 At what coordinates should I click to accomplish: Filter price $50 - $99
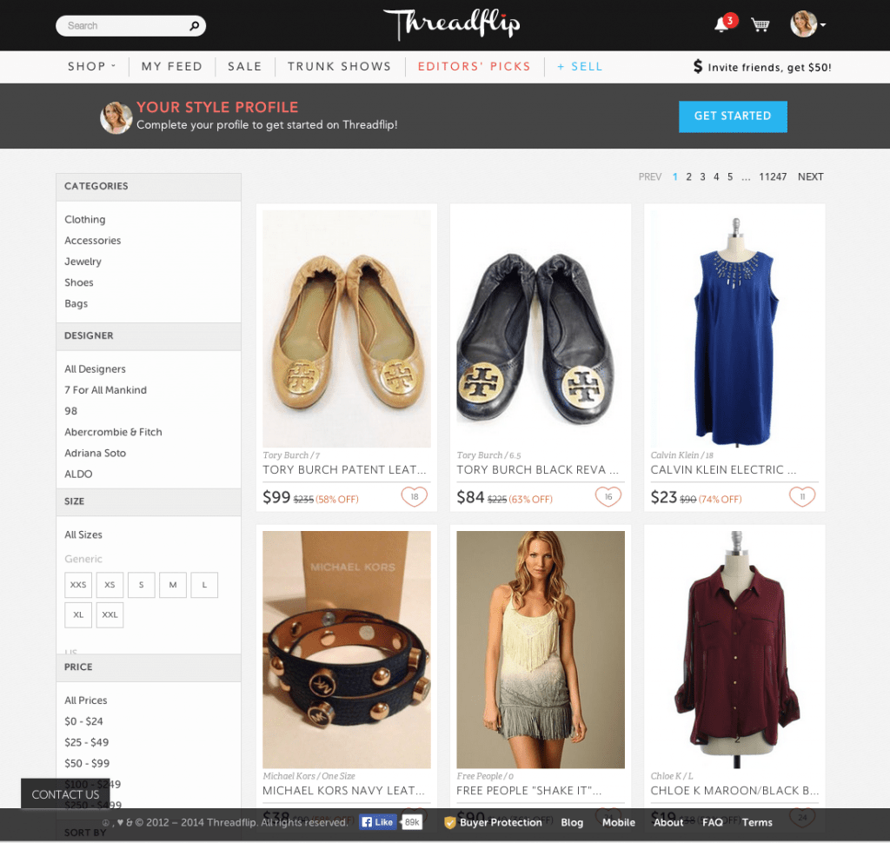[x=87, y=763]
